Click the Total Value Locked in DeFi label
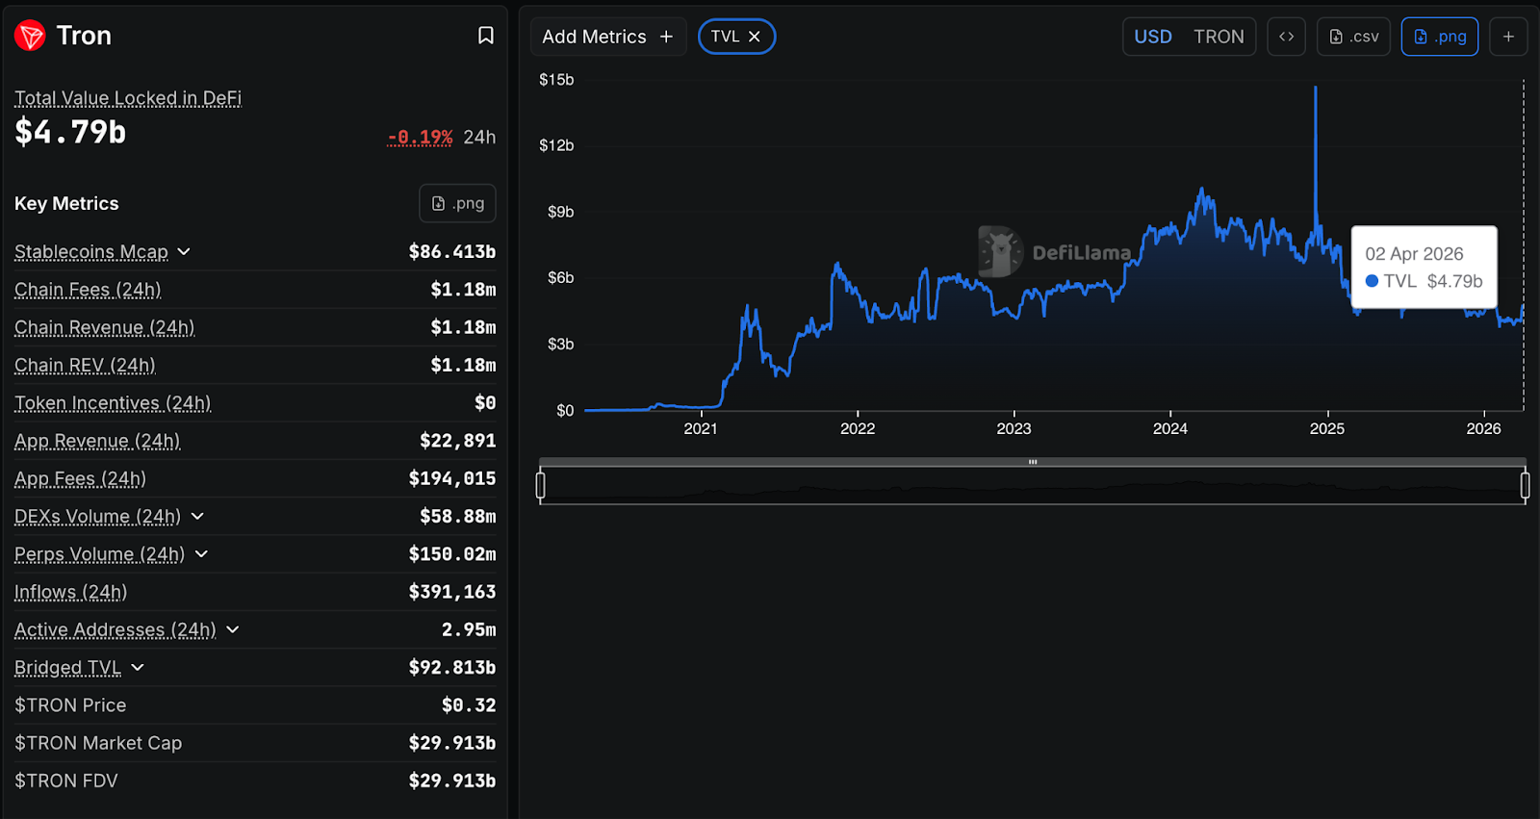Image resolution: width=1540 pixels, height=819 pixels. pyautogui.click(x=128, y=98)
